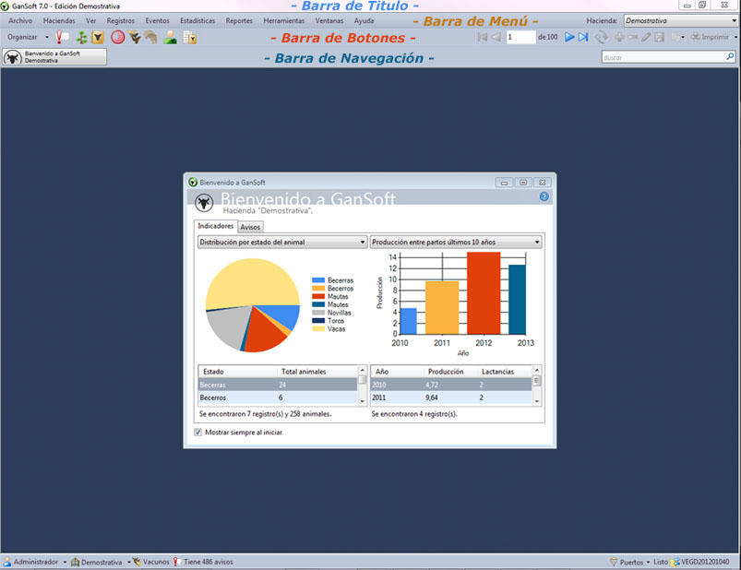Click the red exclamation alerts toolbar icon
This screenshot has width=741, height=570.
pyautogui.click(x=62, y=37)
